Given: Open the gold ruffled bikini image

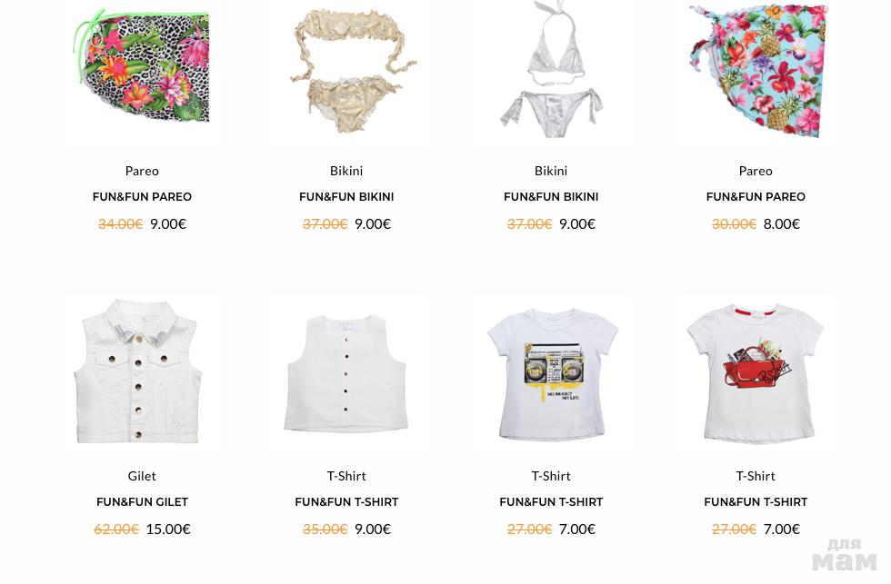Looking at the screenshot, I should click(x=346, y=73).
